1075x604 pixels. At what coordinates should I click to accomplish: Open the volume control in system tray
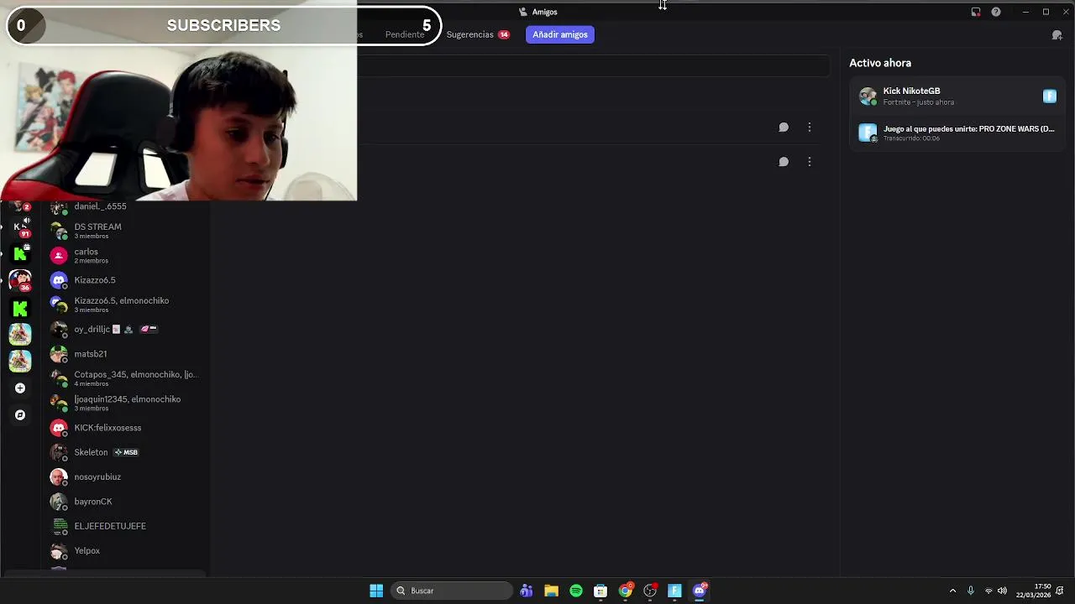pyautogui.click(x=1002, y=591)
